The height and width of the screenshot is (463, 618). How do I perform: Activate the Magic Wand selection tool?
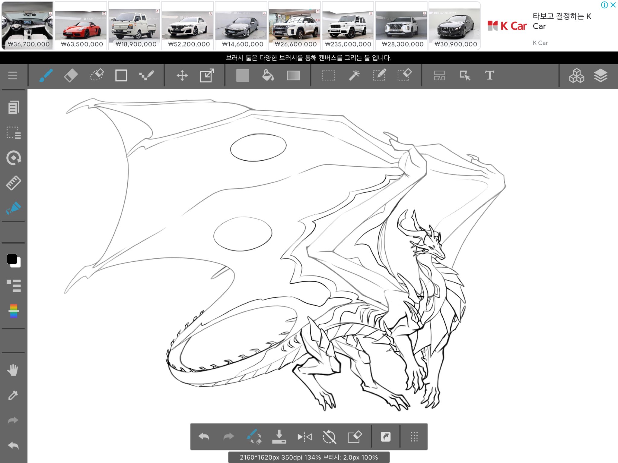coord(354,75)
